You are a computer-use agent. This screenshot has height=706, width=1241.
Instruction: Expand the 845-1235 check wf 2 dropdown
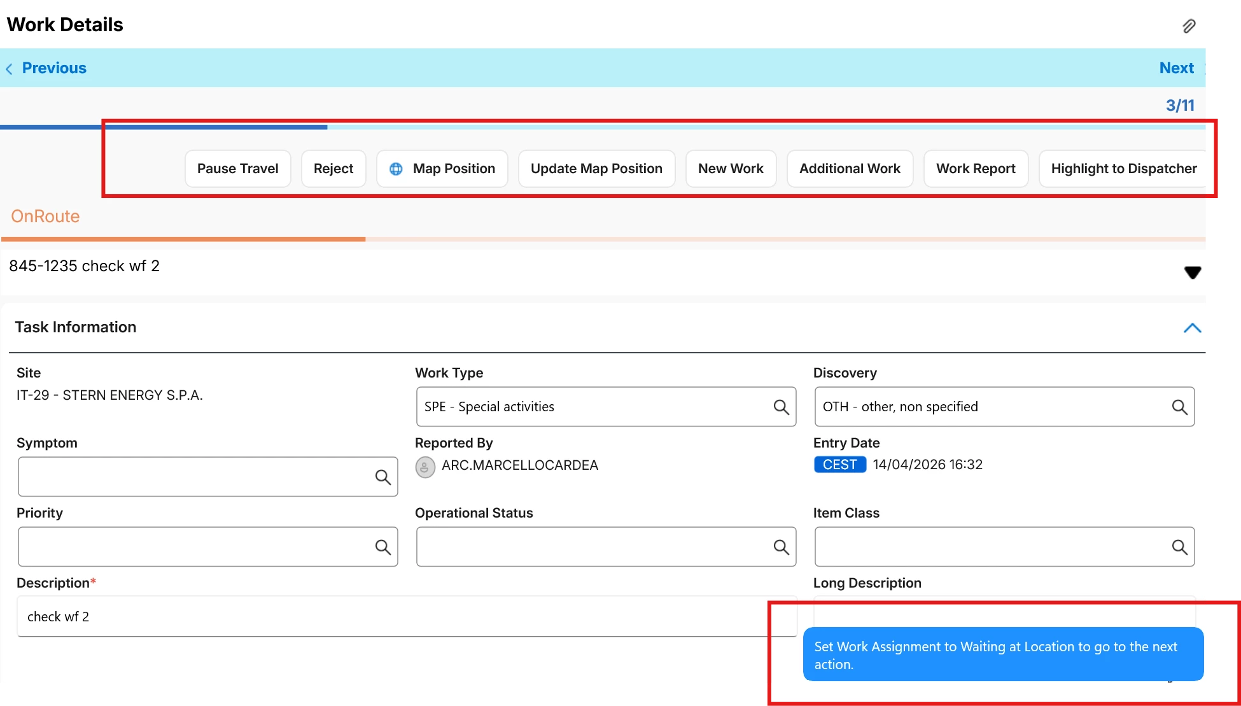pyautogui.click(x=1192, y=272)
